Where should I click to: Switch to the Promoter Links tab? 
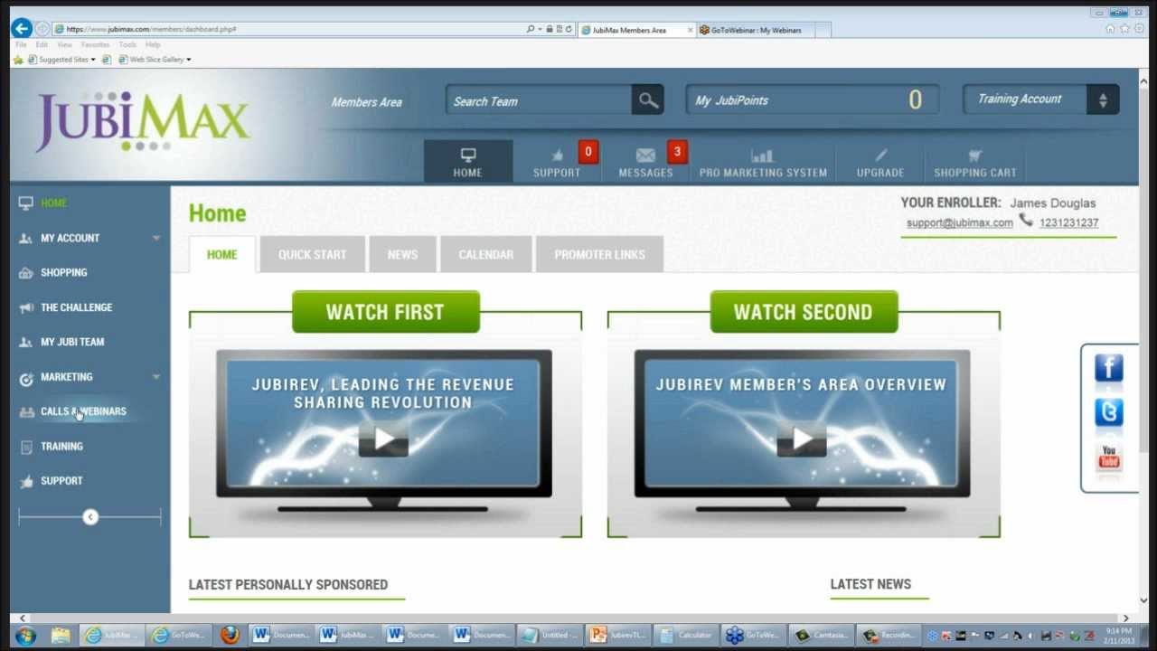point(600,255)
